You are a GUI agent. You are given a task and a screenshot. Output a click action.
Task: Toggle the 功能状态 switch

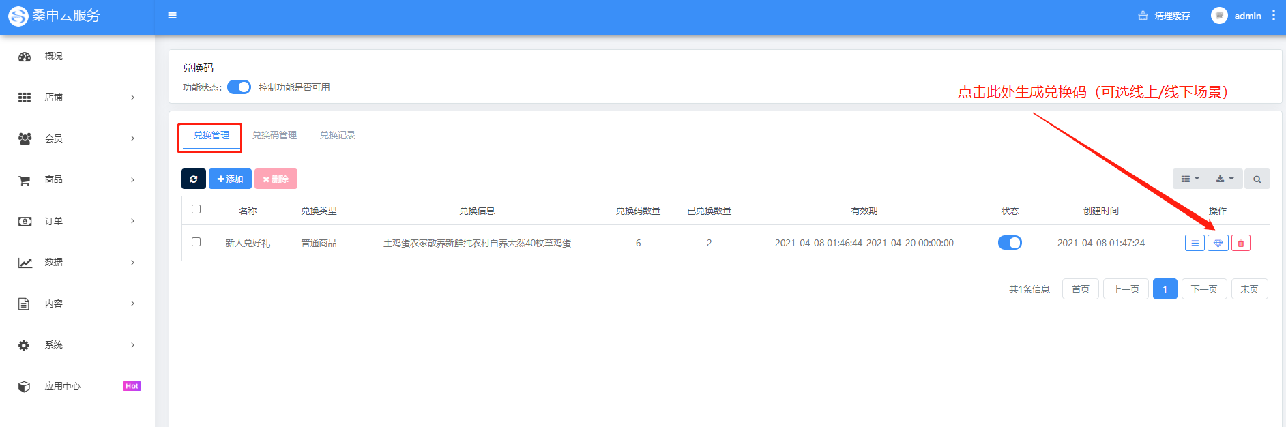[x=239, y=87]
